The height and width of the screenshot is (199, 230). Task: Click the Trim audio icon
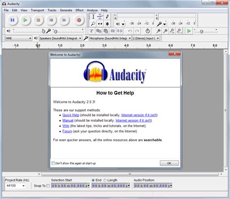point(113,31)
